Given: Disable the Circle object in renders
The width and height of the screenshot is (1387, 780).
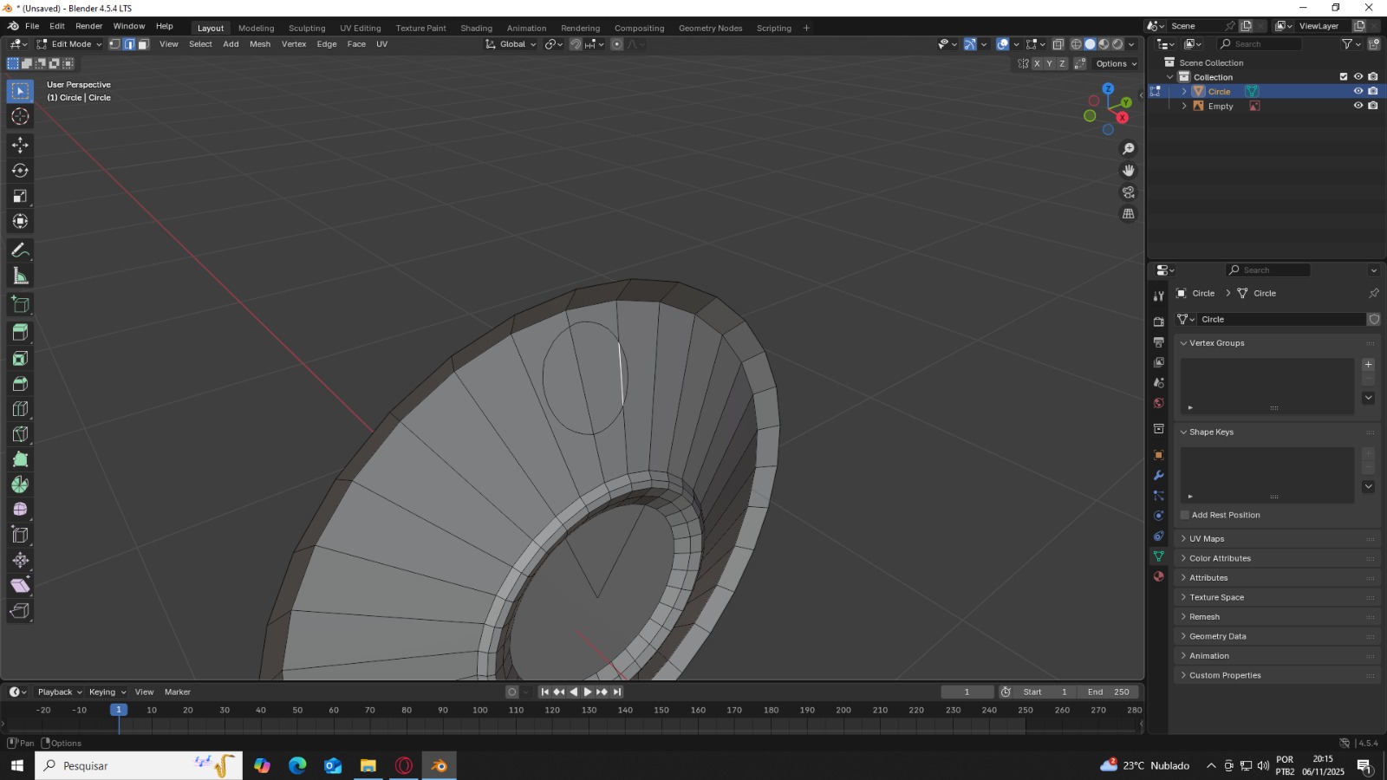Looking at the screenshot, I should pos(1373,91).
